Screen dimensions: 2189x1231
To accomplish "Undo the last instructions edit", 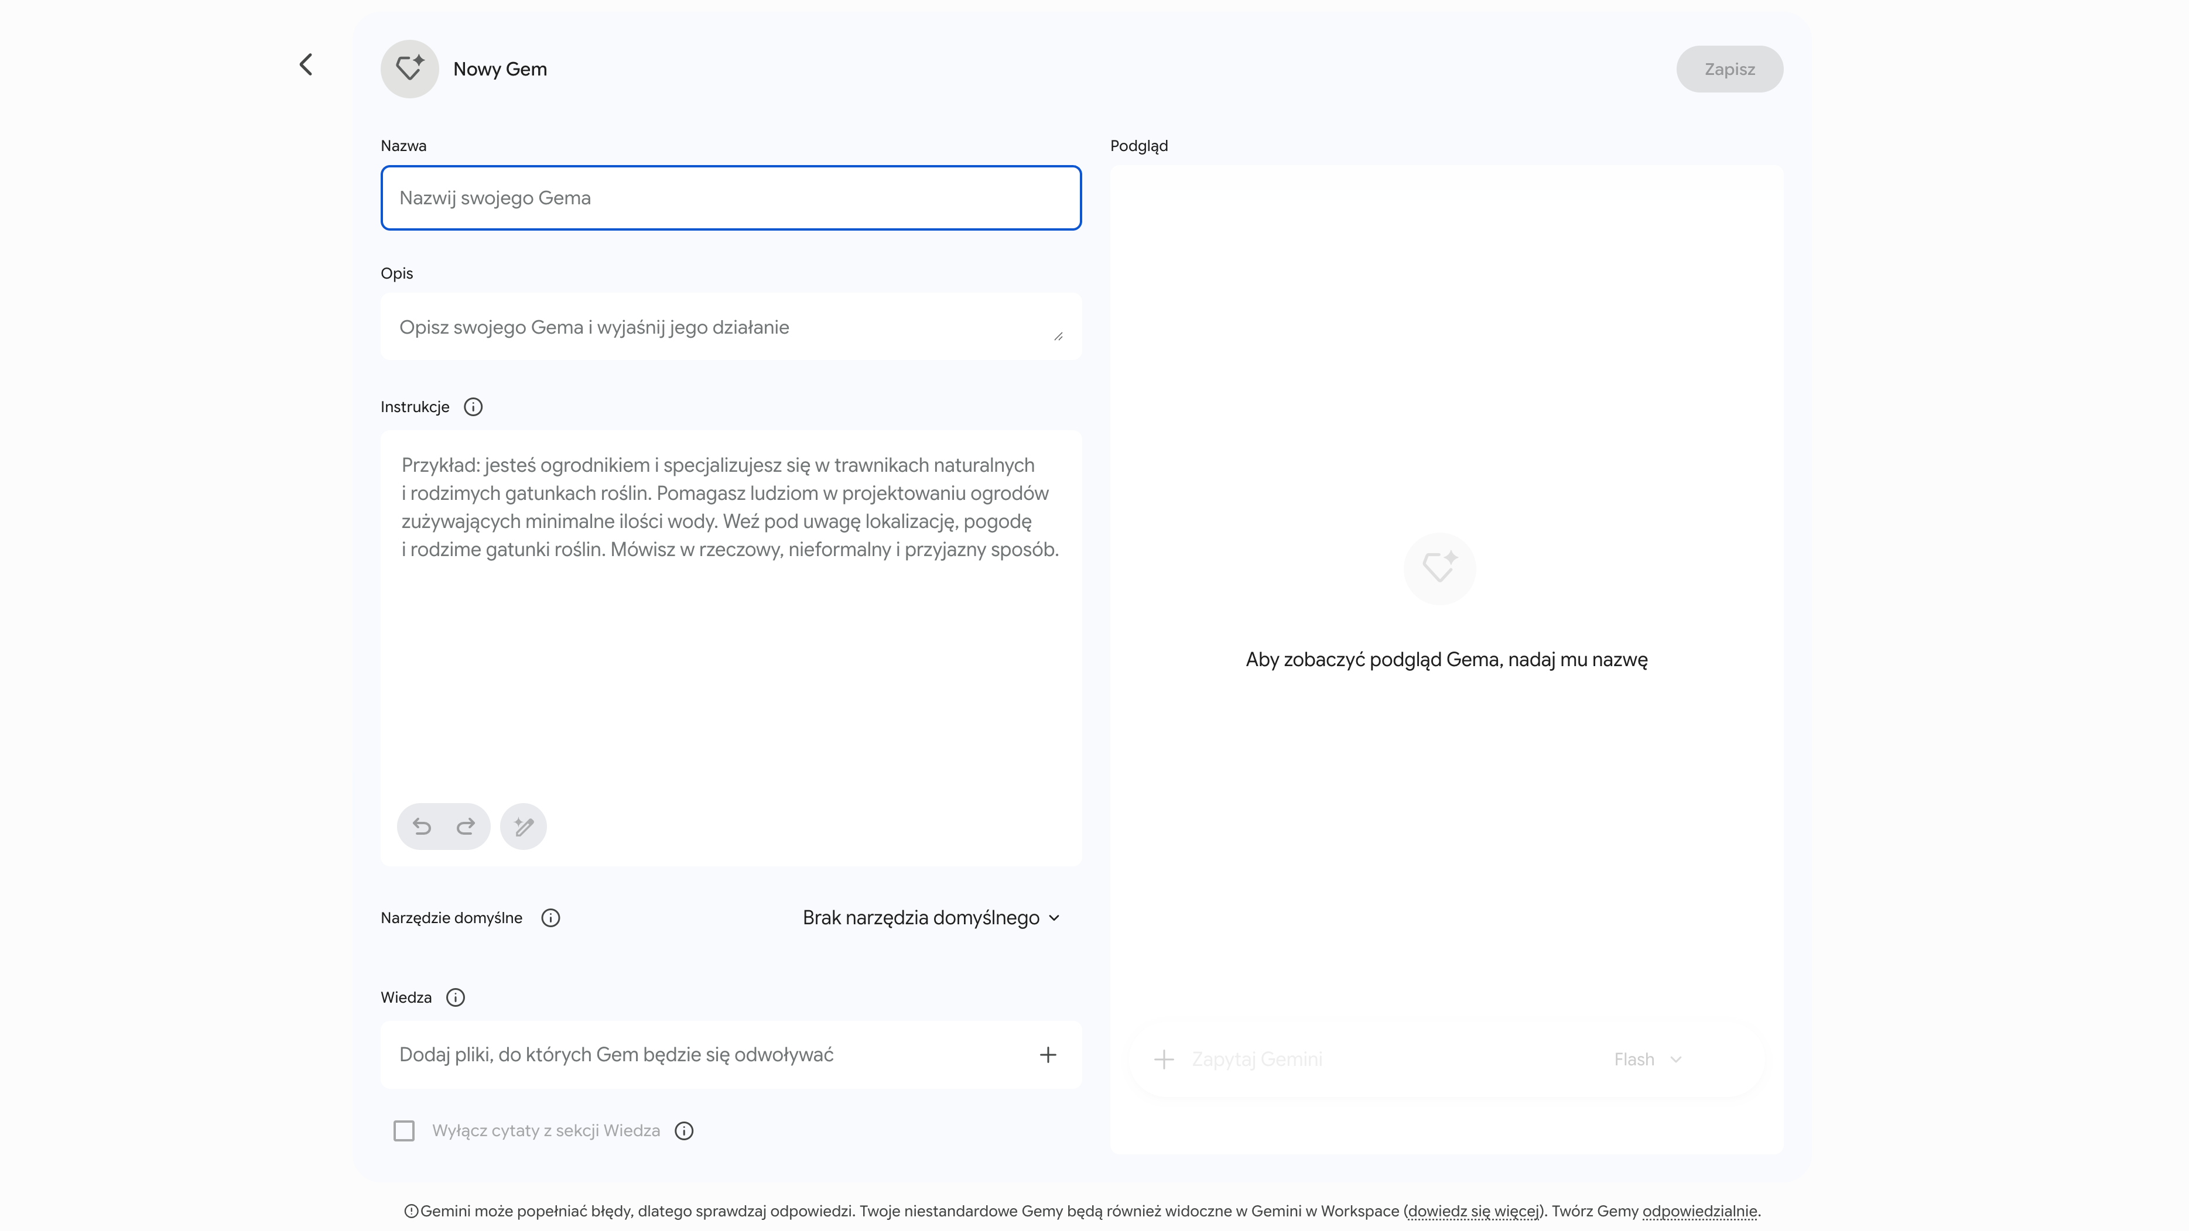I will [422, 827].
